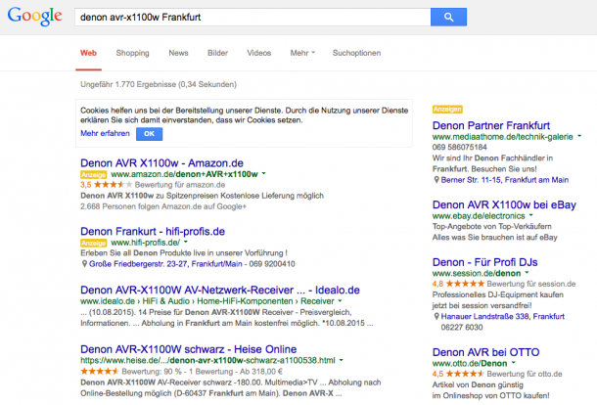
Task: Open Denon - Für Profi DJs ad
Action: pyautogui.click(x=485, y=262)
